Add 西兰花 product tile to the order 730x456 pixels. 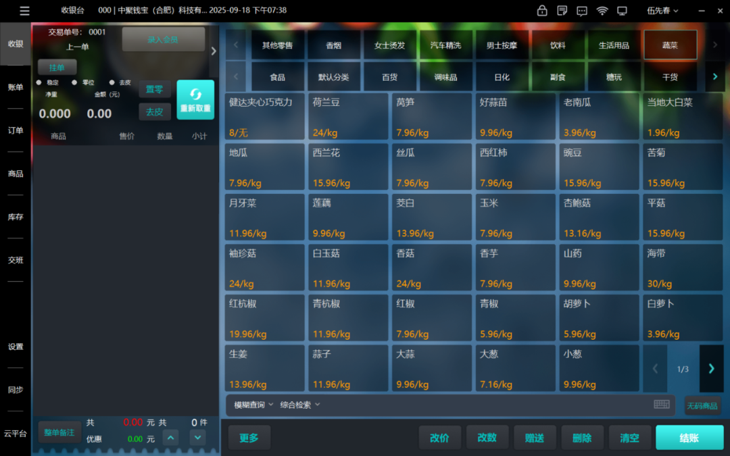[x=349, y=166]
